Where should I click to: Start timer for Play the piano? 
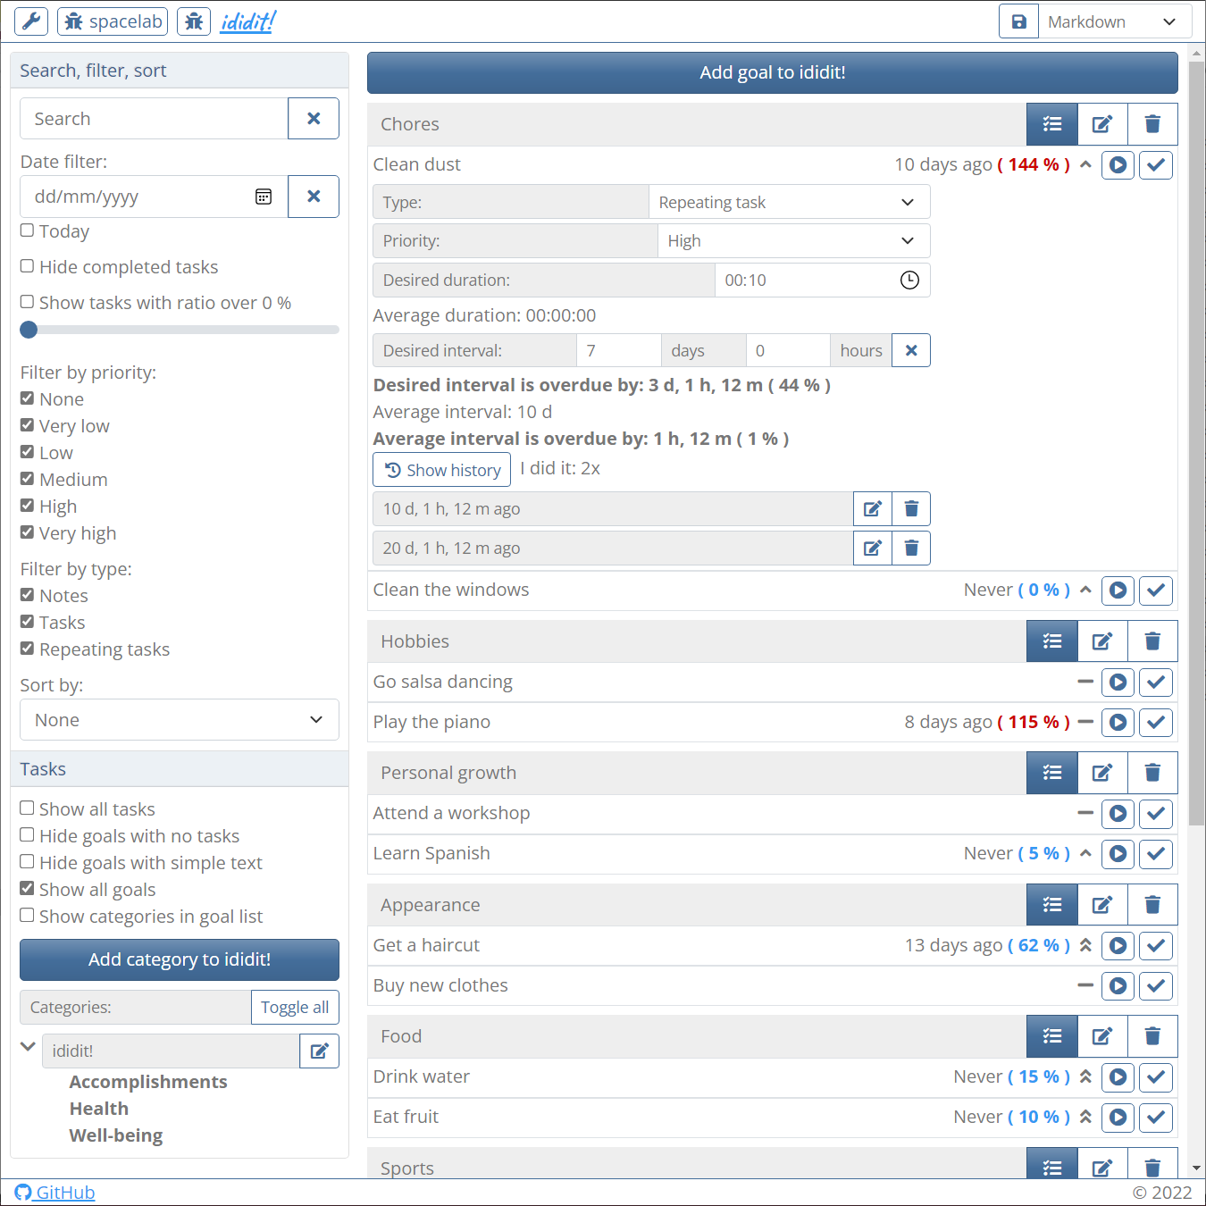point(1118,722)
